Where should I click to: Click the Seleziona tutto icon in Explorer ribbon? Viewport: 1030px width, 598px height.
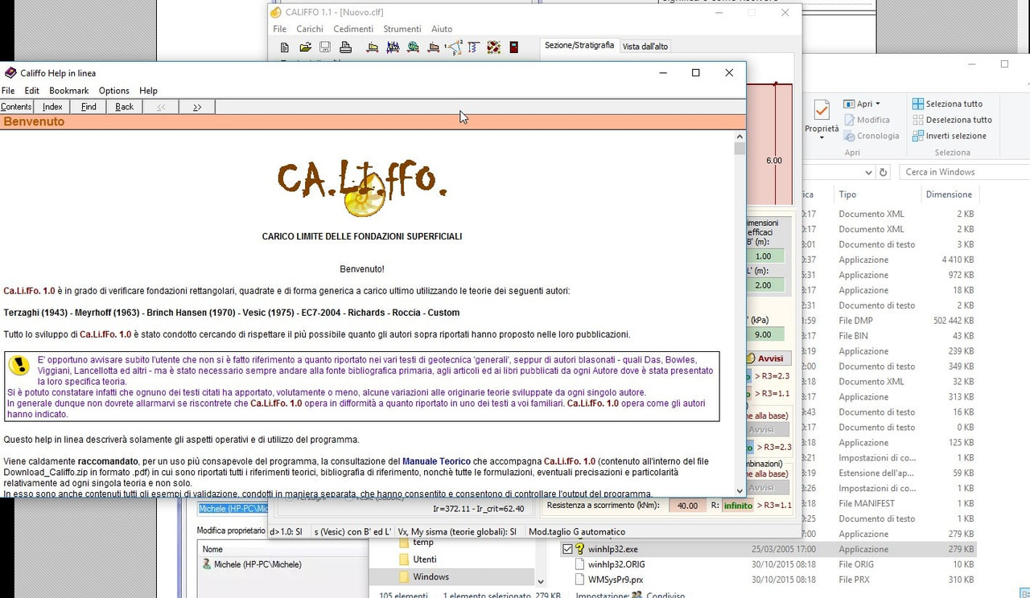(x=917, y=104)
